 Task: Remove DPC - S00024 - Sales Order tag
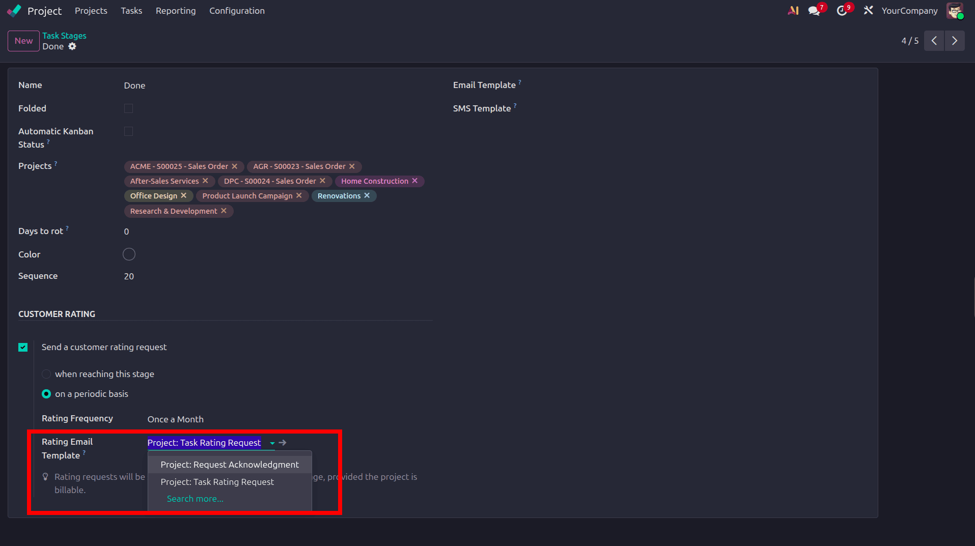[322, 181]
